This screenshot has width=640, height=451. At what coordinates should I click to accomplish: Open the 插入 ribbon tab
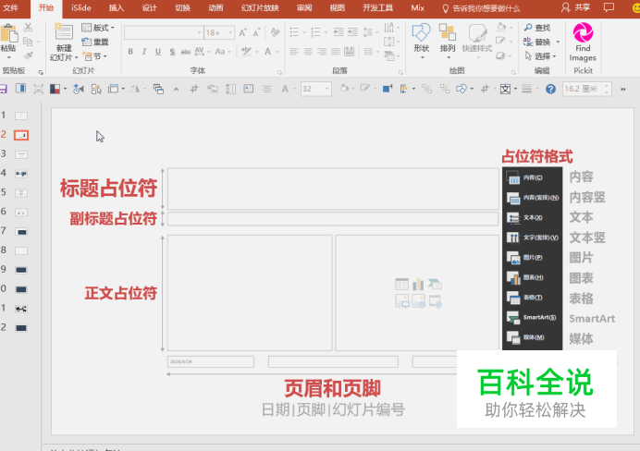[x=117, y=7]
